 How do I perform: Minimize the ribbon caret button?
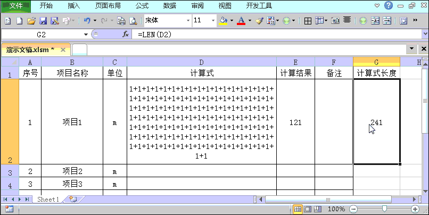pos(377,5)
